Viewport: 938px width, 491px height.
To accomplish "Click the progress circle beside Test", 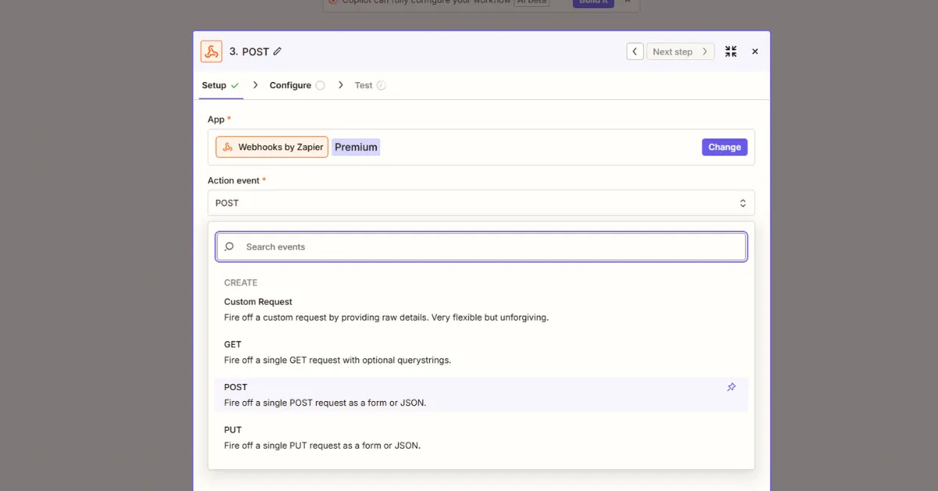I will (x=381, y=84).
